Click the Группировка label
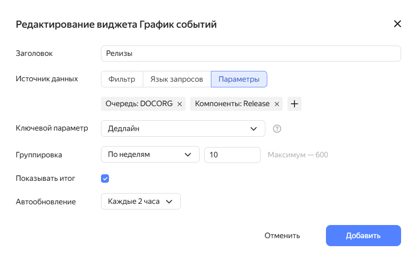 (39, 155)
